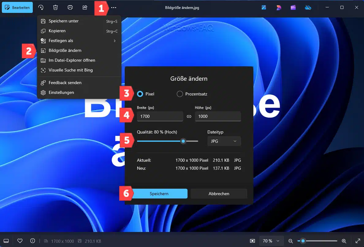Select the Prozentsatz radio button
The height and width of the screenshot is (247, 364).
(x=180, y=94)
